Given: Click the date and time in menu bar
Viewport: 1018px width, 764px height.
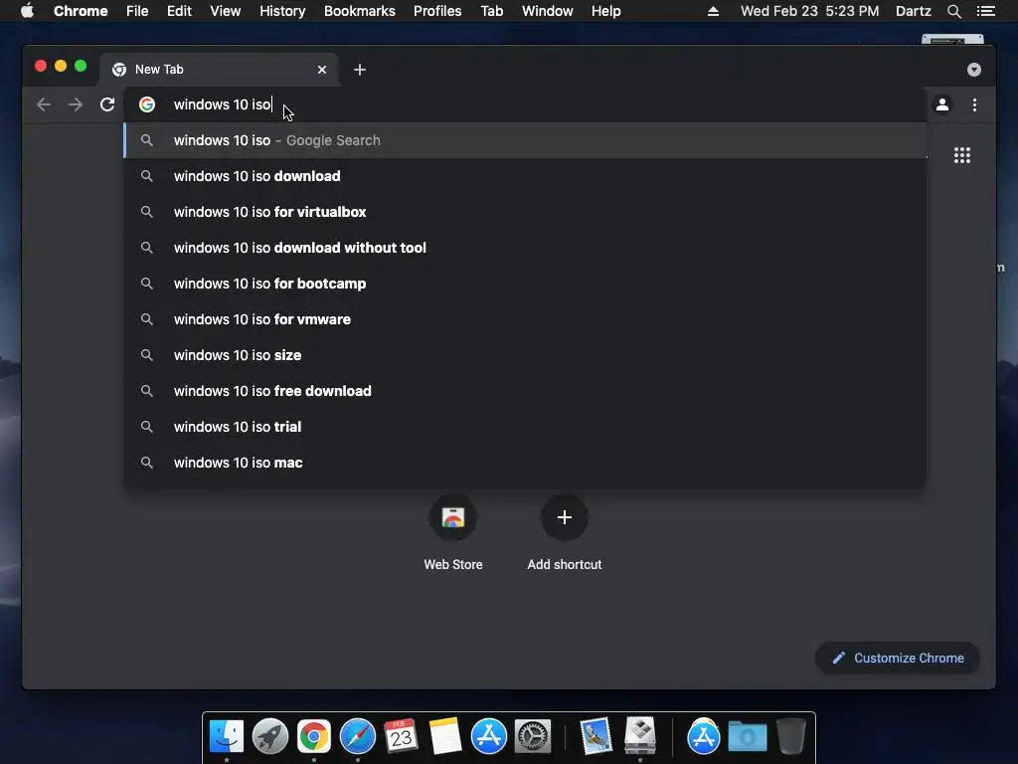Looking at the screenshot, I should click(x=809, y=11).
